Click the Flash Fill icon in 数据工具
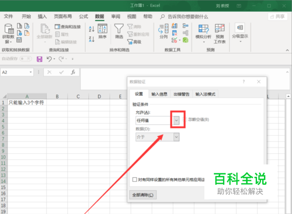The width and height of the screenshot is (292, 214). click(175, 26)
